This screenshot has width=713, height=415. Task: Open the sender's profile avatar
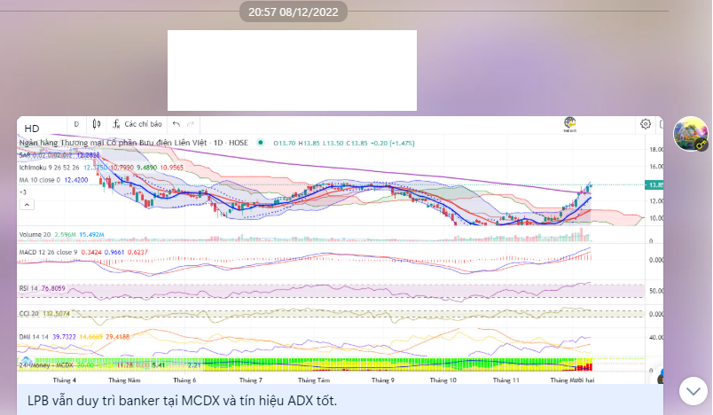tap(691, 134)
